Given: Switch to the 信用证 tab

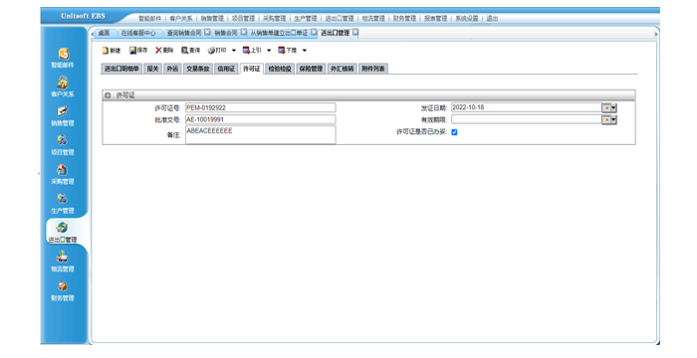Looking at the screenshot, I should pyautogui.click(x=226, y=69).
